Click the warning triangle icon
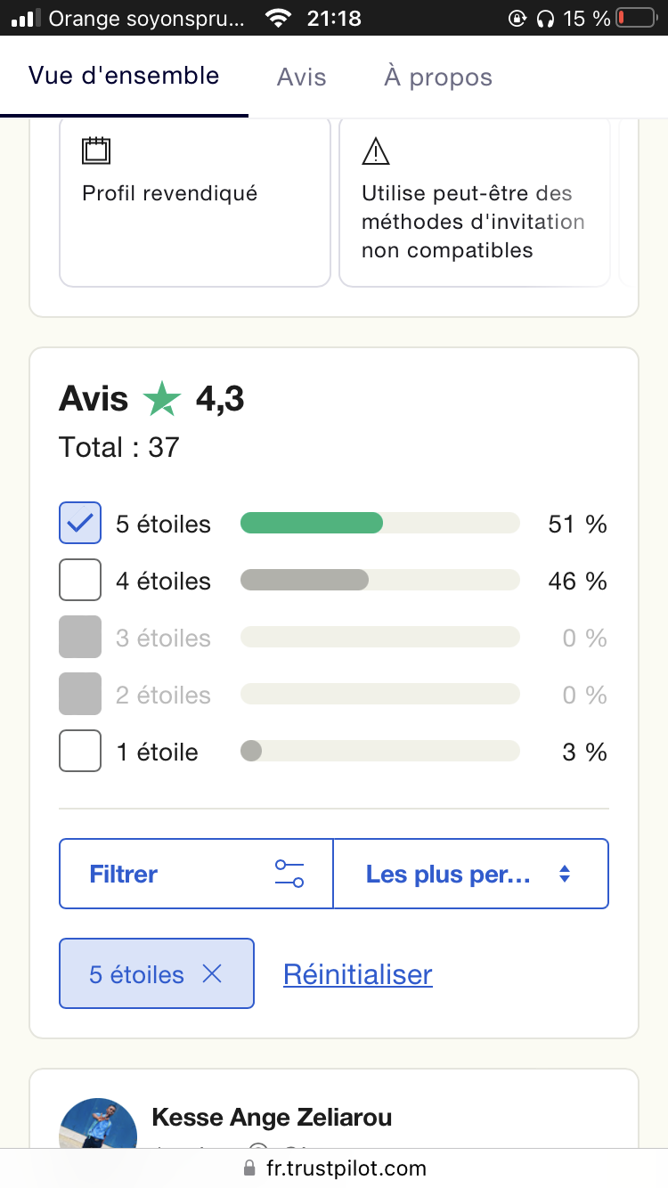Viewport: 668px width, 1188px height. [x=376, y=152]
